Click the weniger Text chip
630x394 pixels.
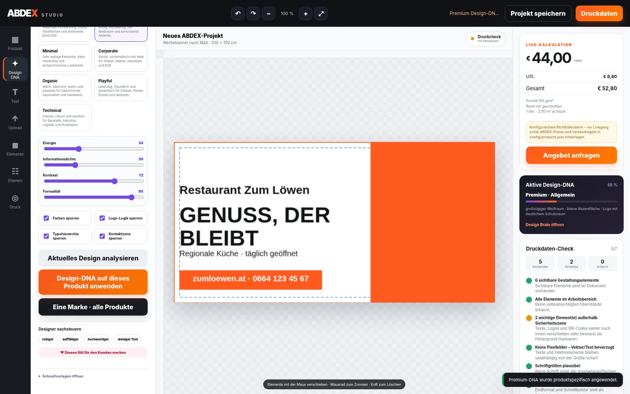[128, 339]
